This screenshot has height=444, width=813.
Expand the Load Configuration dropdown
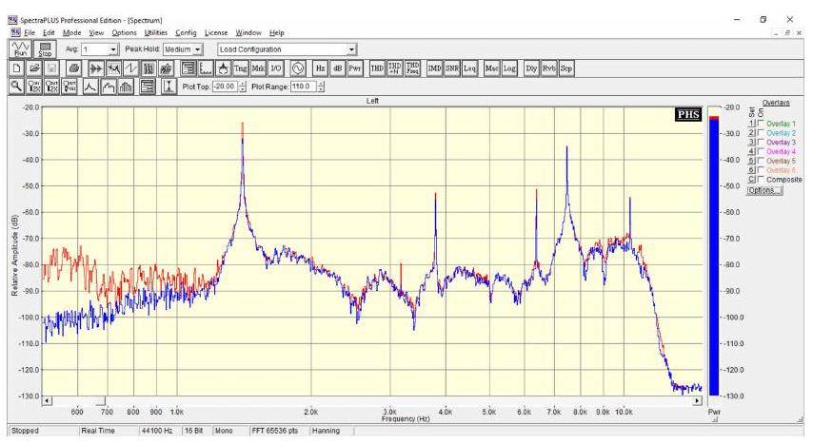tap(351, 49)
